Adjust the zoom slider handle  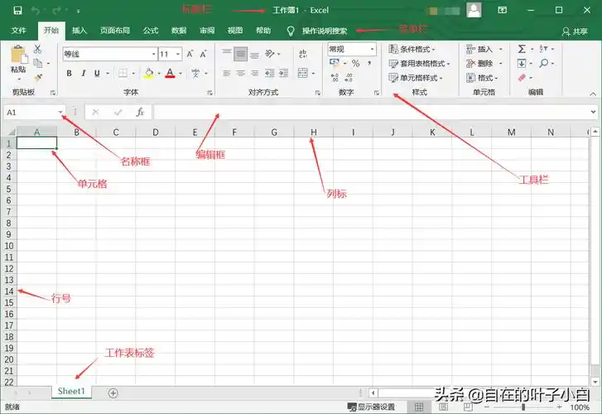[523, 407]
